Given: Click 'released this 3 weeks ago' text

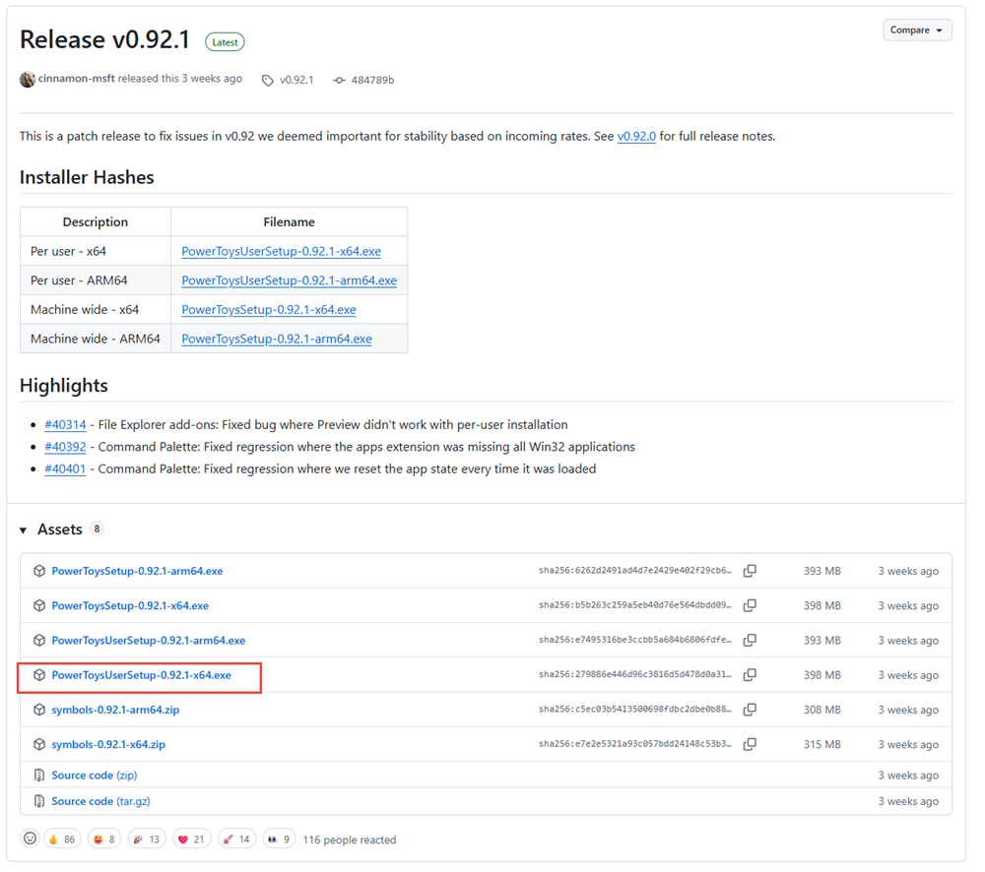Looking at the screenshot, I should [x=179, y=79].
